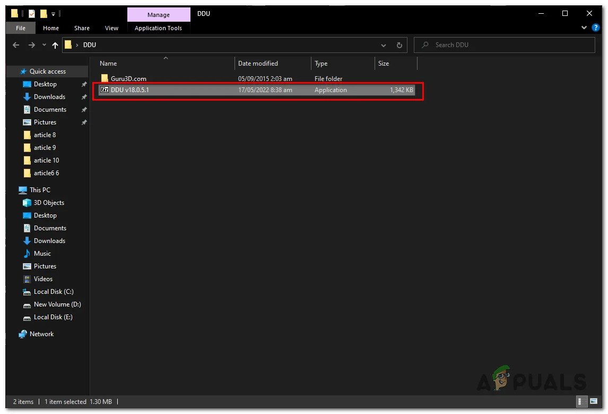Open pinned Downloads under Quick access
The height and width of the screenshot is (414, 608).
pyautogui.click(x=49, y=97)
